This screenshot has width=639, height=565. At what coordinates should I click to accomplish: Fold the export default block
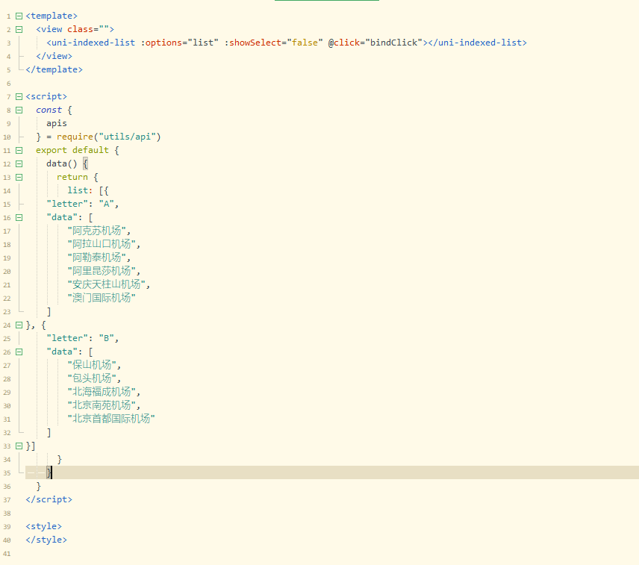tap(19, 150)
